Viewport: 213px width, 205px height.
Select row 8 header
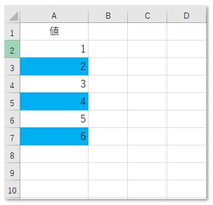pos(12,154)
